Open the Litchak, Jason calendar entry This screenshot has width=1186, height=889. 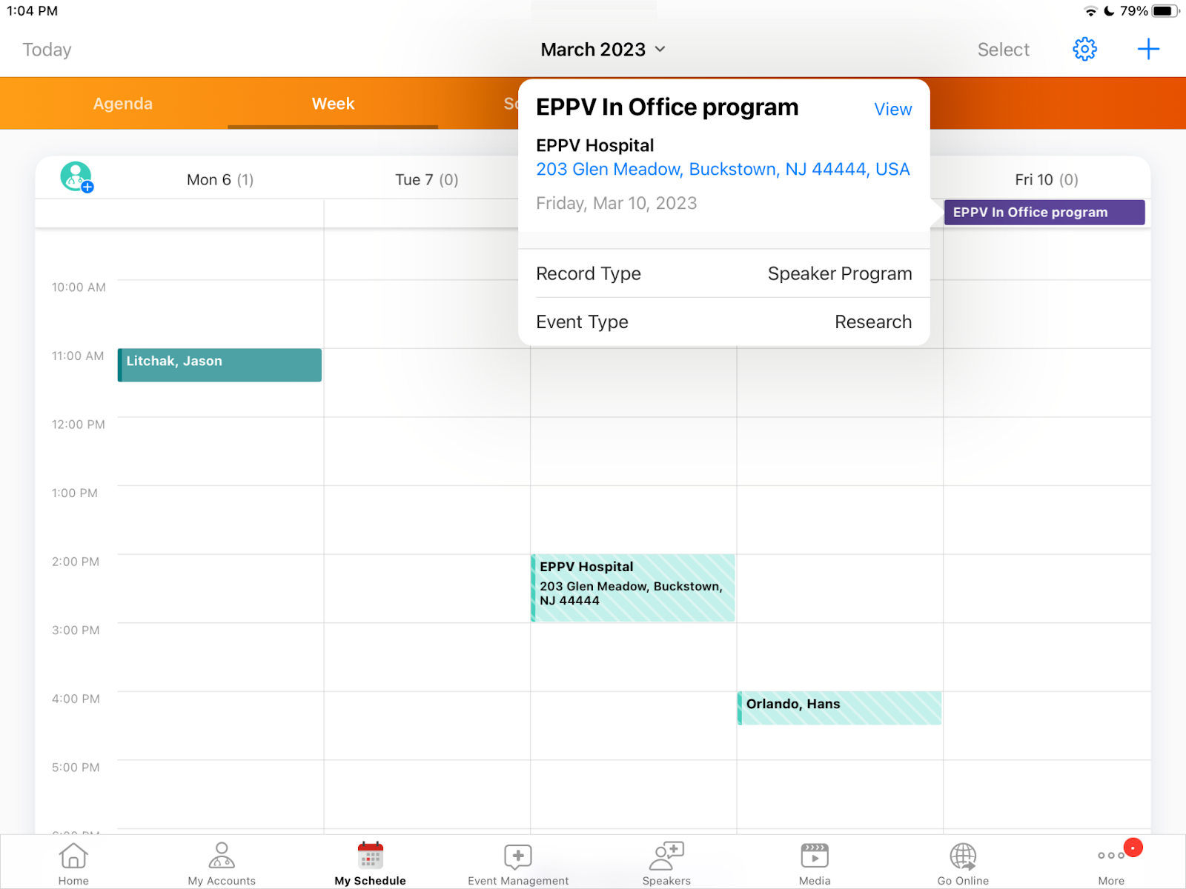(x=219, y=365)
